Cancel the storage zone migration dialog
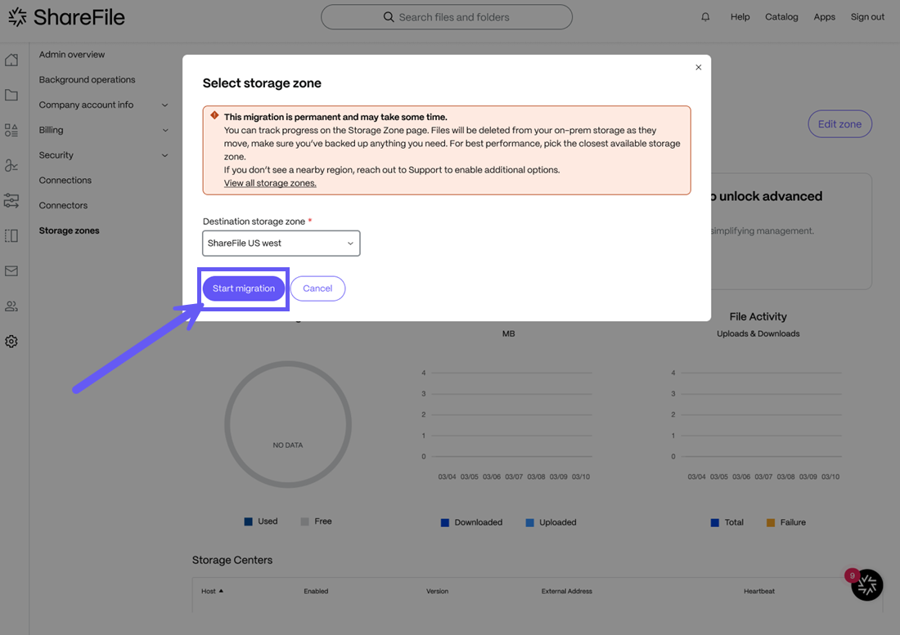Screen dimensions: 900x635 coord(317,288)
